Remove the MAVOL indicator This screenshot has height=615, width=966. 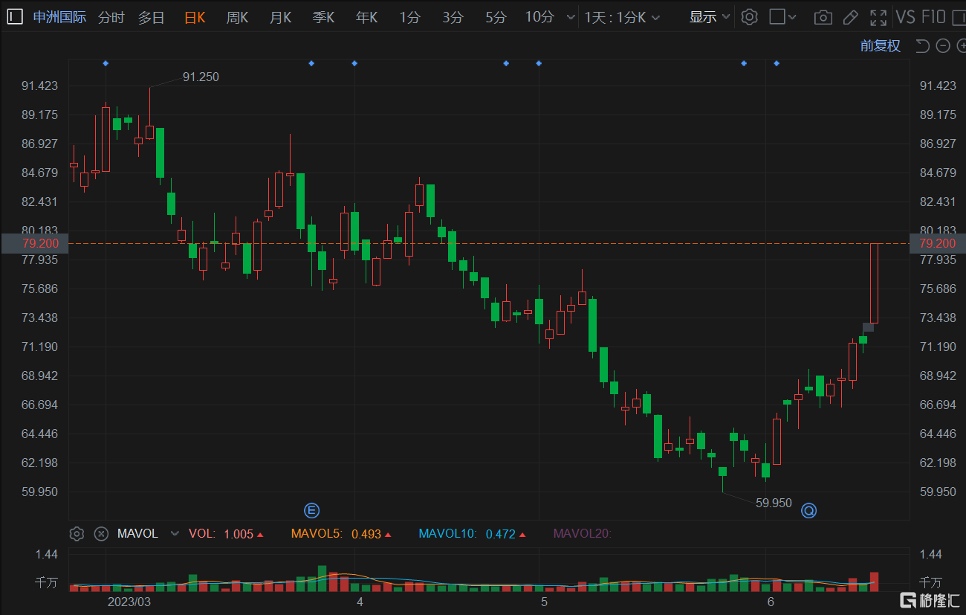[102, 533]
